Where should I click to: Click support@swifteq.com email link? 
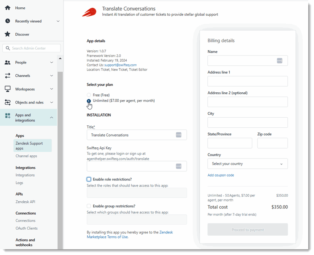click(x=120, y=65)
